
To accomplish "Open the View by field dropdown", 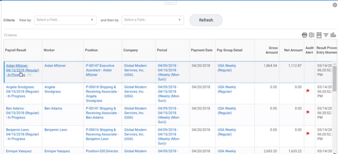I will point(65,20).
